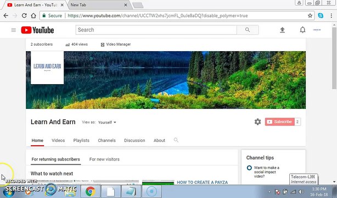Open the Skype extension icon
Viewport: 337px width, 198px height.
321,15
